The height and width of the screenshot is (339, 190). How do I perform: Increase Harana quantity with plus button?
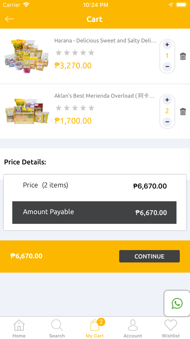pyautogui.click(x=167, y=45)
